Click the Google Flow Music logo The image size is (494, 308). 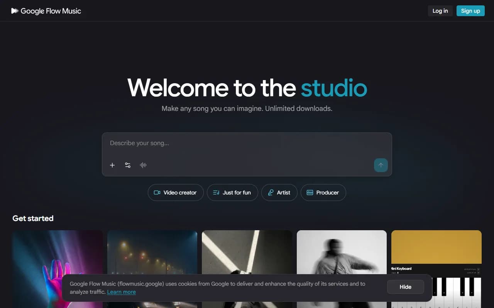click(x=46, y=11)
